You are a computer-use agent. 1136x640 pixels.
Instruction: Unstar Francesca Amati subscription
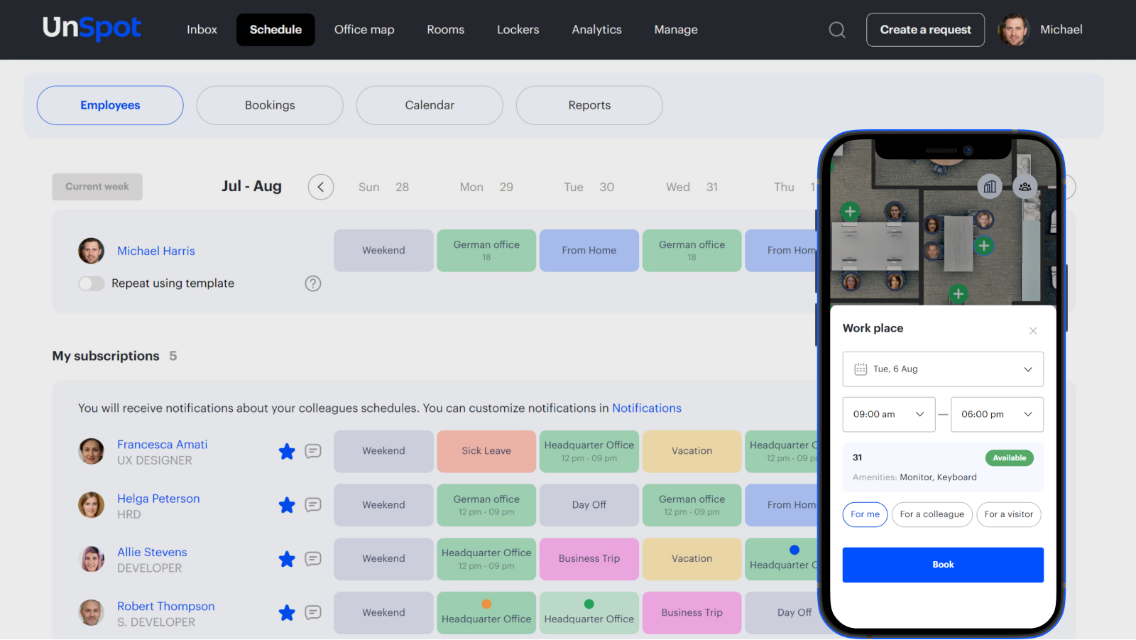pyautogui.click(x=287, y=451)
